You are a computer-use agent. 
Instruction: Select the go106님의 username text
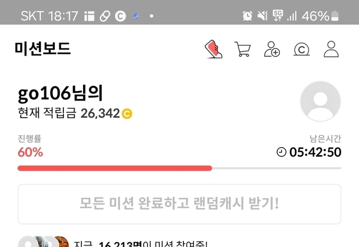[61, 93]
